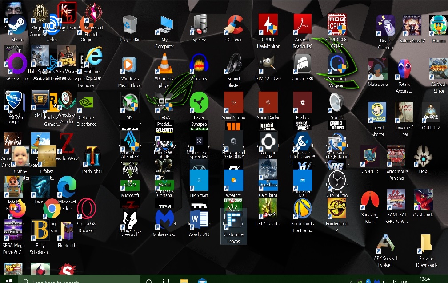Screen dimensions: 448x283
Task: Launch Torchlight II
Action: (x=92, y=156)
